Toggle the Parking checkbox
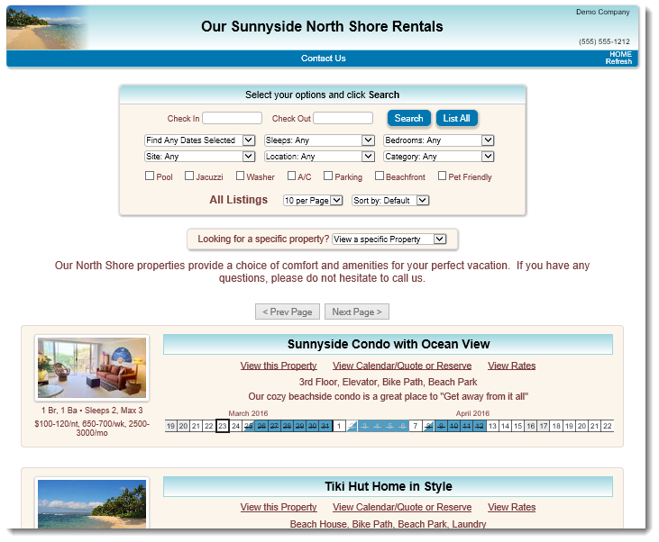The width and height of the screenshot is (659, 542). coord(328,176)
